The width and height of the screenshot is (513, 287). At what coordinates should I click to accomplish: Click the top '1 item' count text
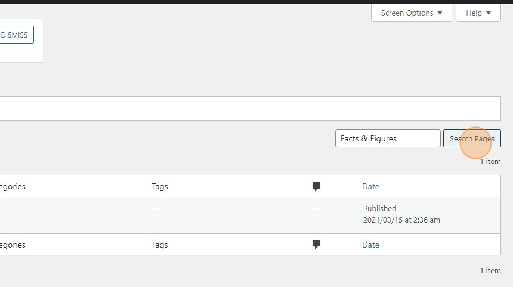(x=490, y=161)
